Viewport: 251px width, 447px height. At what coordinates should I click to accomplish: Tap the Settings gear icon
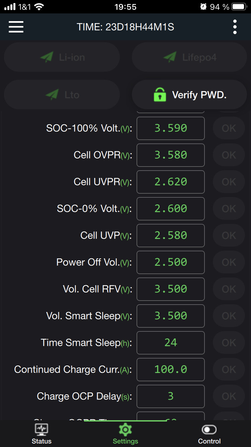(x=125, y=429)
